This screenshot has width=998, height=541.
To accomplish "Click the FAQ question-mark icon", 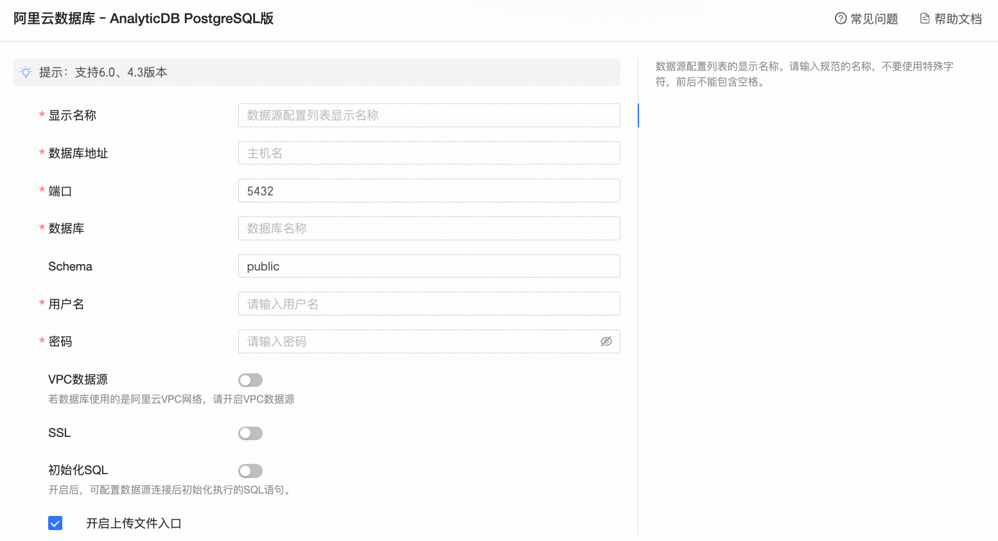I will 840,19.
